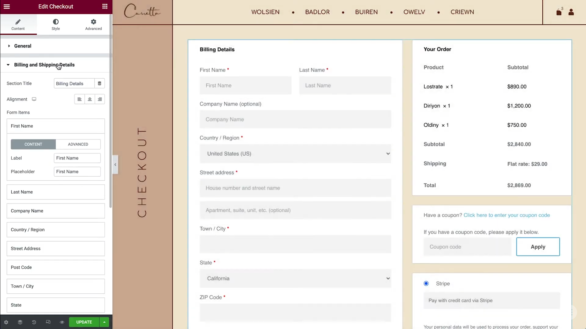Click the coupon code link
586x329 pixels.
507,215
